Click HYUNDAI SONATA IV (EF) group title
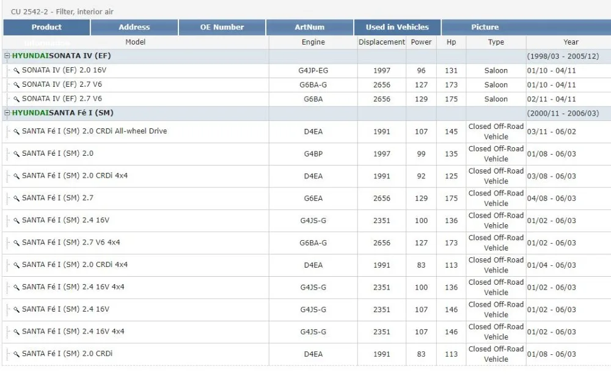Image resolution: width=611 pixels, height=380 pixels. click(61, 56)
